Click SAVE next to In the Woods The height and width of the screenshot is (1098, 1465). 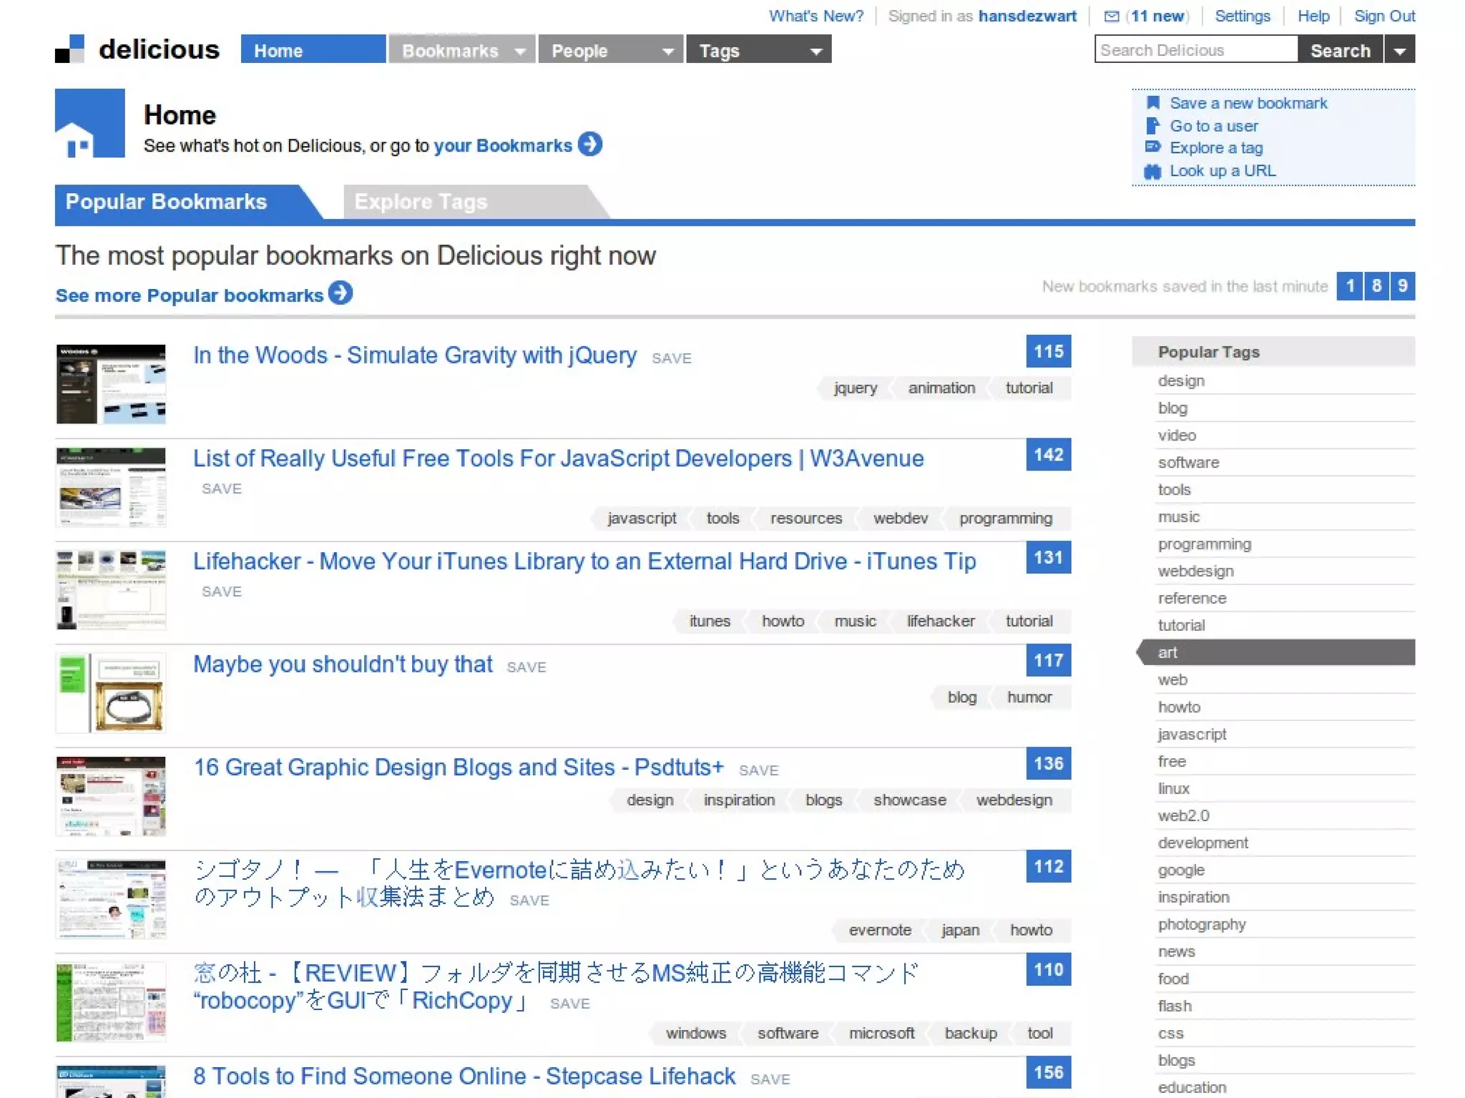tap(672, 358)
